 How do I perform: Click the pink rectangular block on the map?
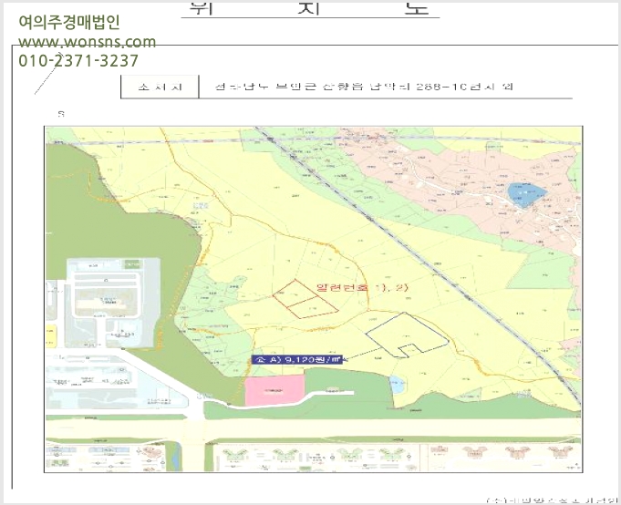tap(274, 390)
